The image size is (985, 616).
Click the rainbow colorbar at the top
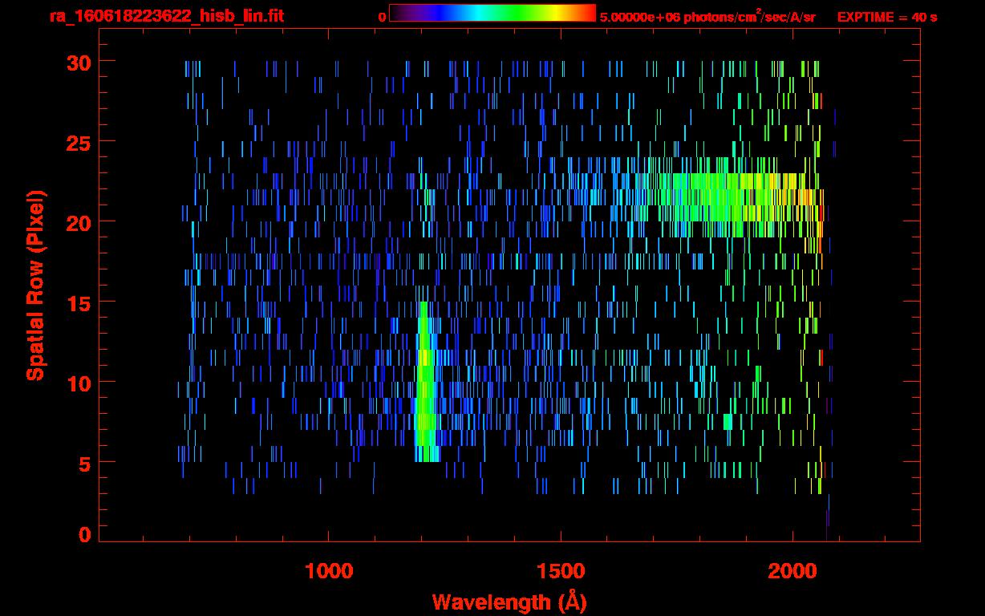click(x=492, y=13)
